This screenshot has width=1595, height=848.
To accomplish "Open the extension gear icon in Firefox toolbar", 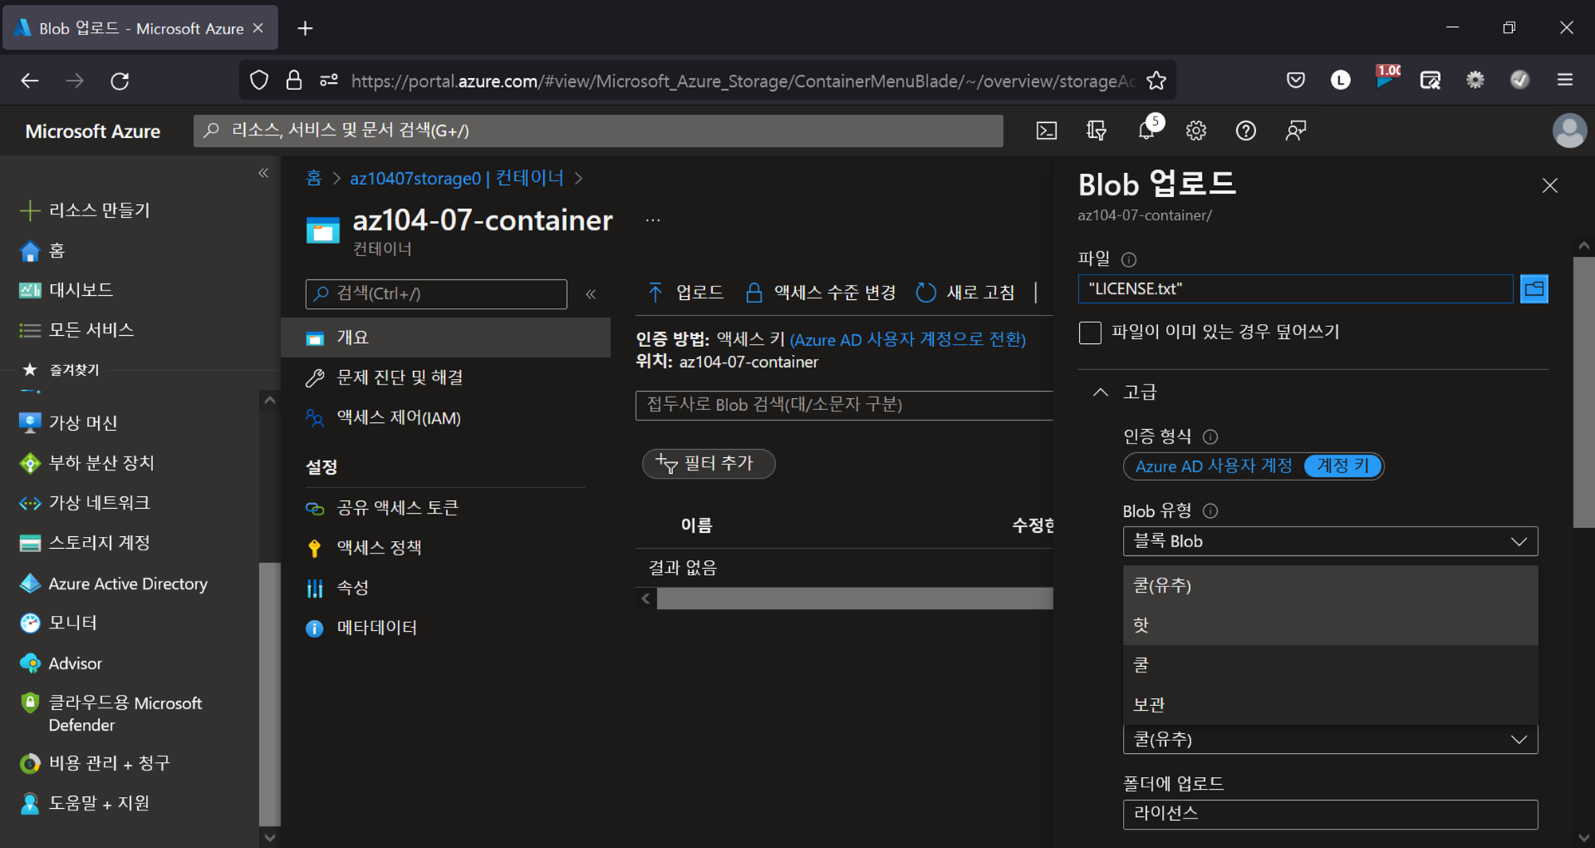I will coord(1475,80).
